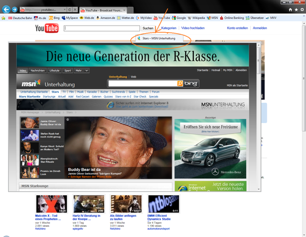Click the YouTube logo
Screen dimensions: 306x237
coord(47,28)
